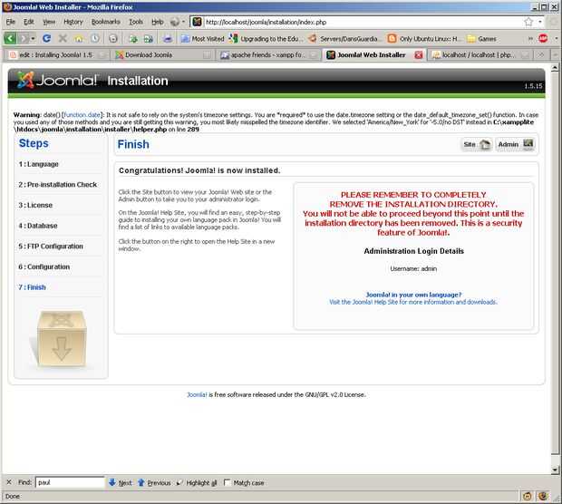Image resolution: width=562 pixels, height=504 pixels.
Task: Open the function.date link in warning
Action: [x=82, y=115]
